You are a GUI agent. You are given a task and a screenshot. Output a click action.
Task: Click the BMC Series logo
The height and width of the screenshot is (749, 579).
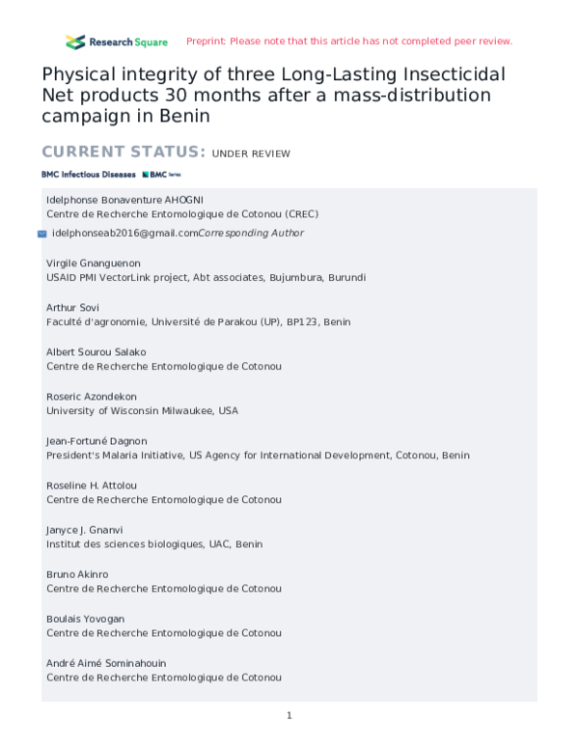161,175
